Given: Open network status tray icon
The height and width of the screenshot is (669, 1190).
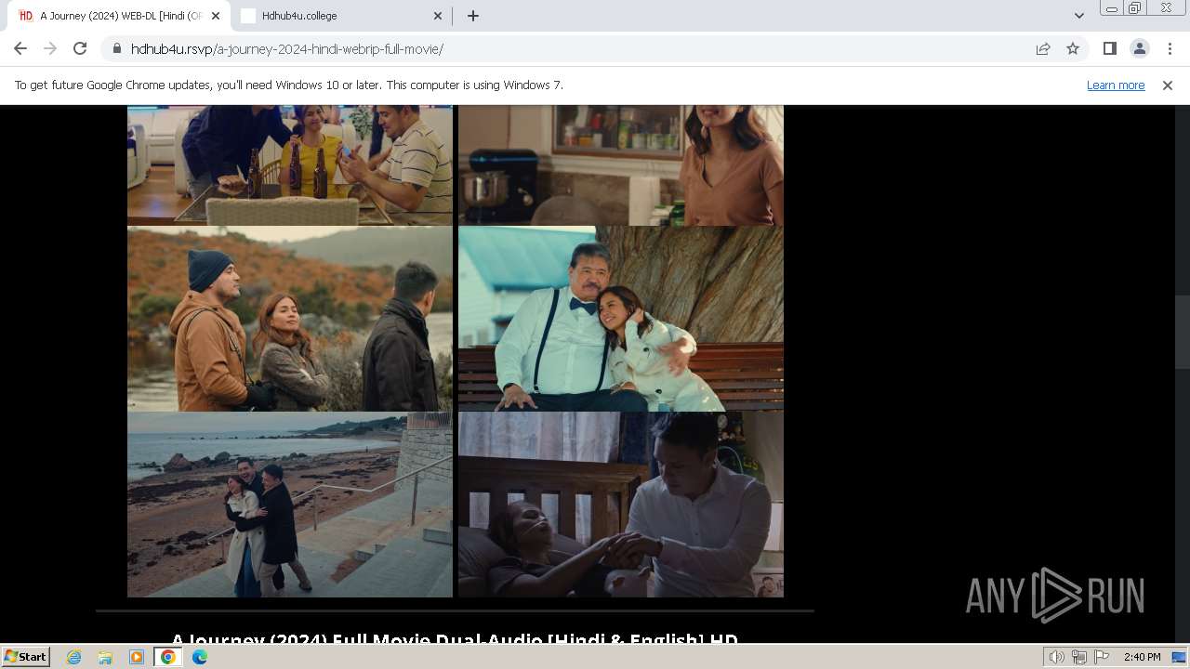Looking at the screenshot, I should click(1079, 657).
